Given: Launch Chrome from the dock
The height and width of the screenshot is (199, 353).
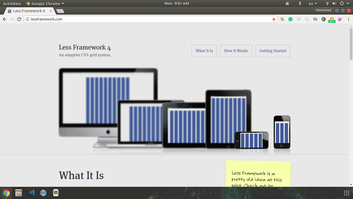Looking at the screenshot, I should coord(6,193).
